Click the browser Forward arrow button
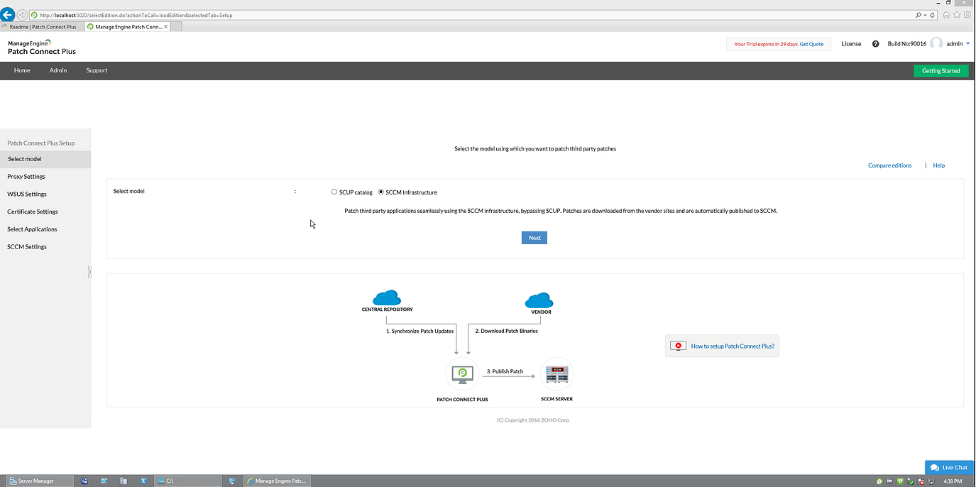Viewport: 976px width, 487px height. 22,15
